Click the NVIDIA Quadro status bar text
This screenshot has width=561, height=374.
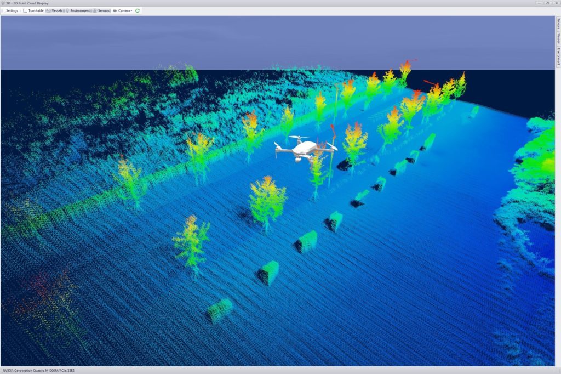[x=38, y=371]
